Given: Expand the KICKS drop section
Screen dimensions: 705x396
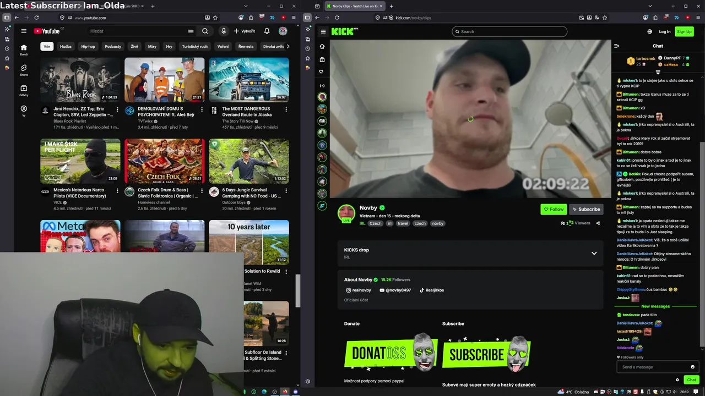Looking at the screenshot, I should 594,253.
